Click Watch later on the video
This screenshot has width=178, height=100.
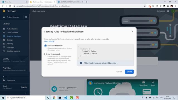click(144, 83)
